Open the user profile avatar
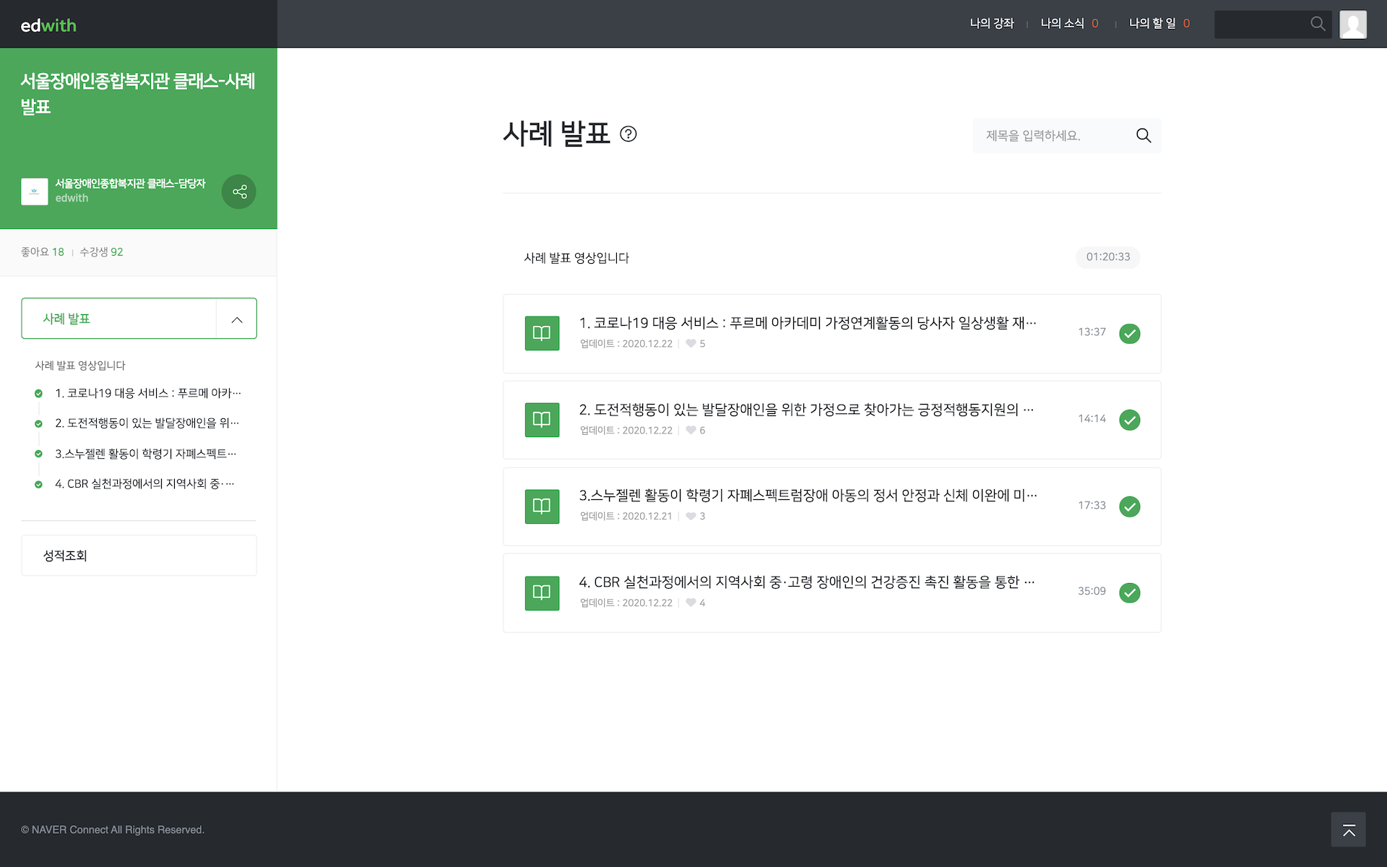Screen dimensions: 1387x867 click(1352, 24)
